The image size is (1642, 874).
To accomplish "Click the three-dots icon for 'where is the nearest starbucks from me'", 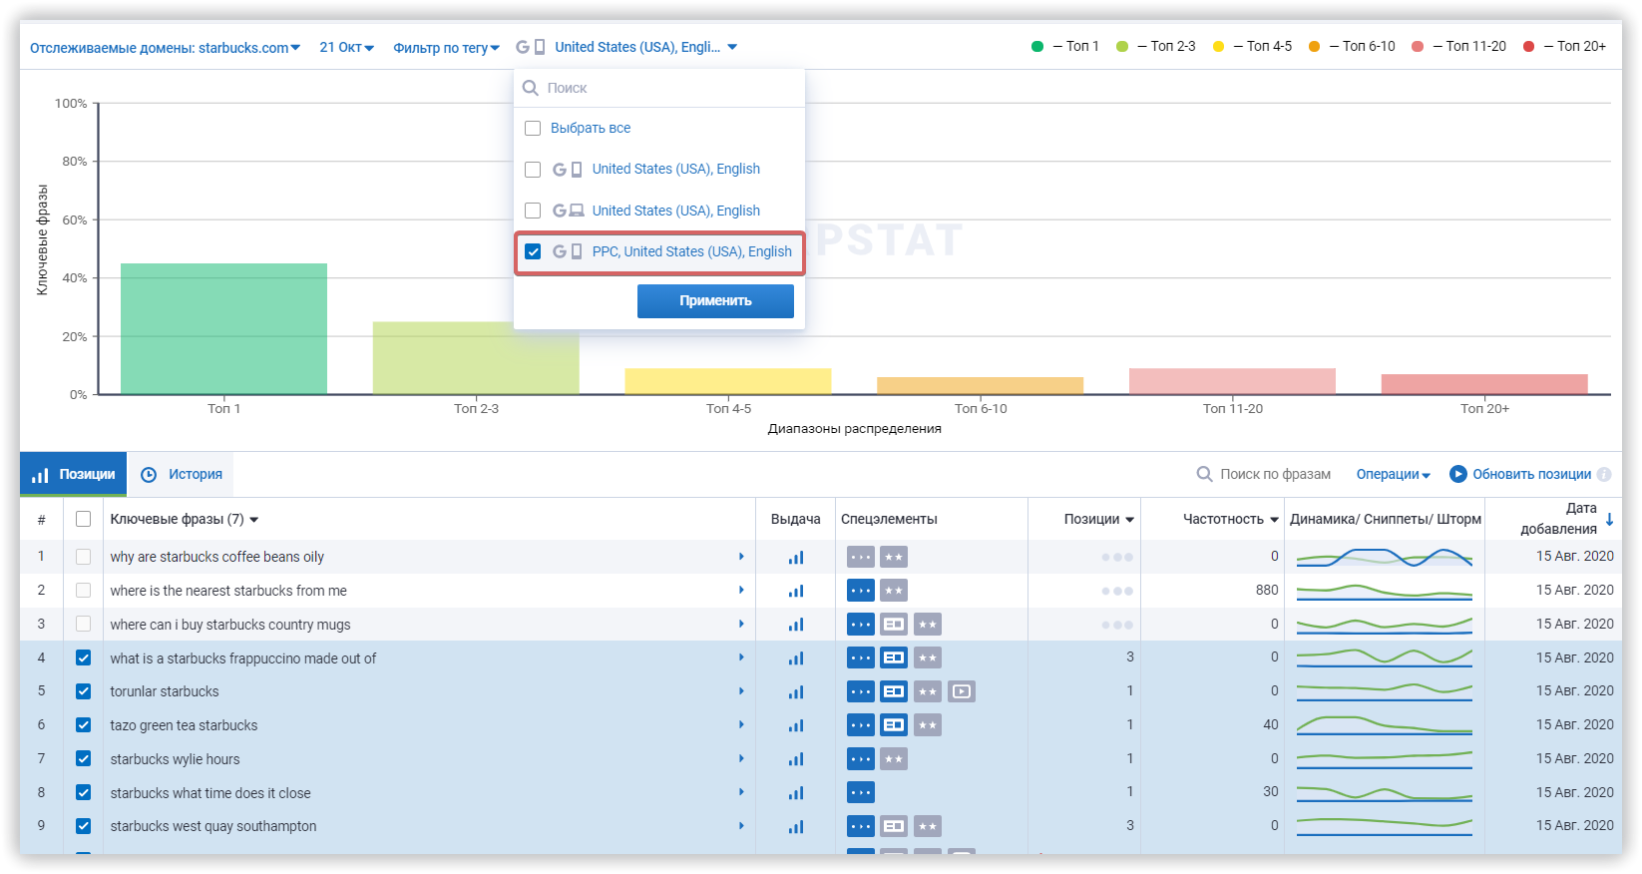I will tap(861, 591).
